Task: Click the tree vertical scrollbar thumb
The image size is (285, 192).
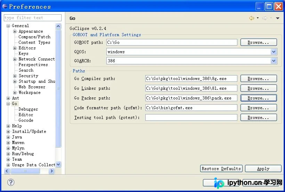Action: tap(58, 88)
